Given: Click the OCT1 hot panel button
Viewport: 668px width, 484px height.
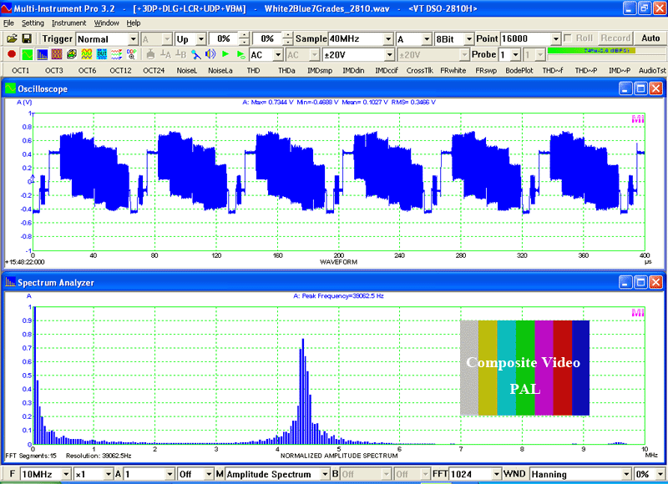Looking at the screenshot, I should (20, 70).
